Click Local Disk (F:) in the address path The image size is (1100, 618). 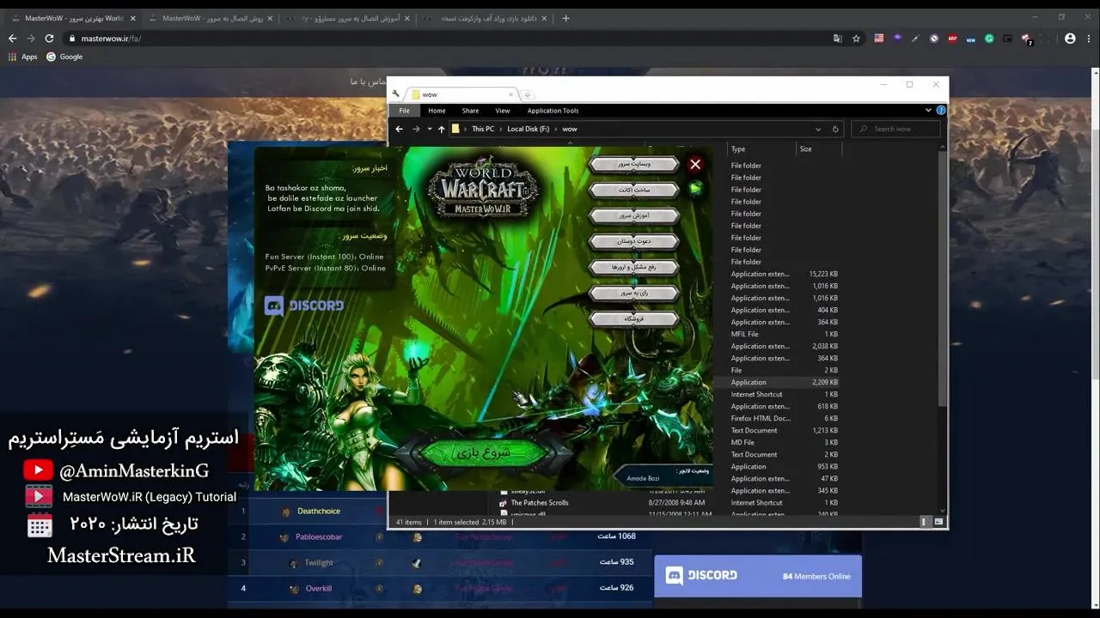pyautogui.click(x=528, y=129)
